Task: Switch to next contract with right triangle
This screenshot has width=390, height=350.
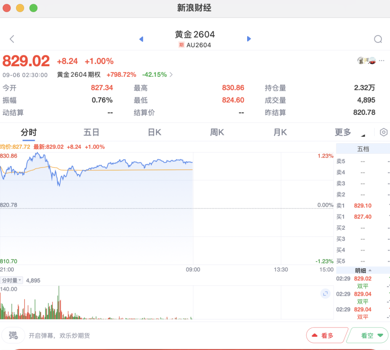Action: click(249, 39)
